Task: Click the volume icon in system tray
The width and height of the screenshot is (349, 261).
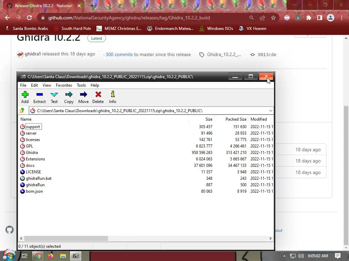Action: coord(301,256)
